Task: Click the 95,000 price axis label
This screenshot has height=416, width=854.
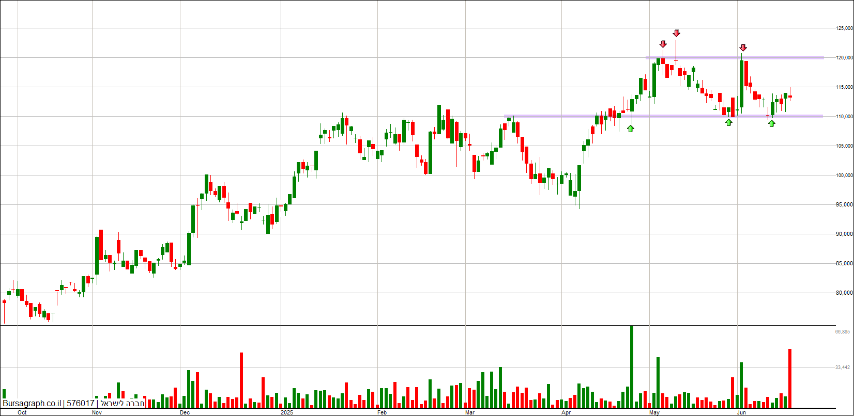Action: coord(843,204)
